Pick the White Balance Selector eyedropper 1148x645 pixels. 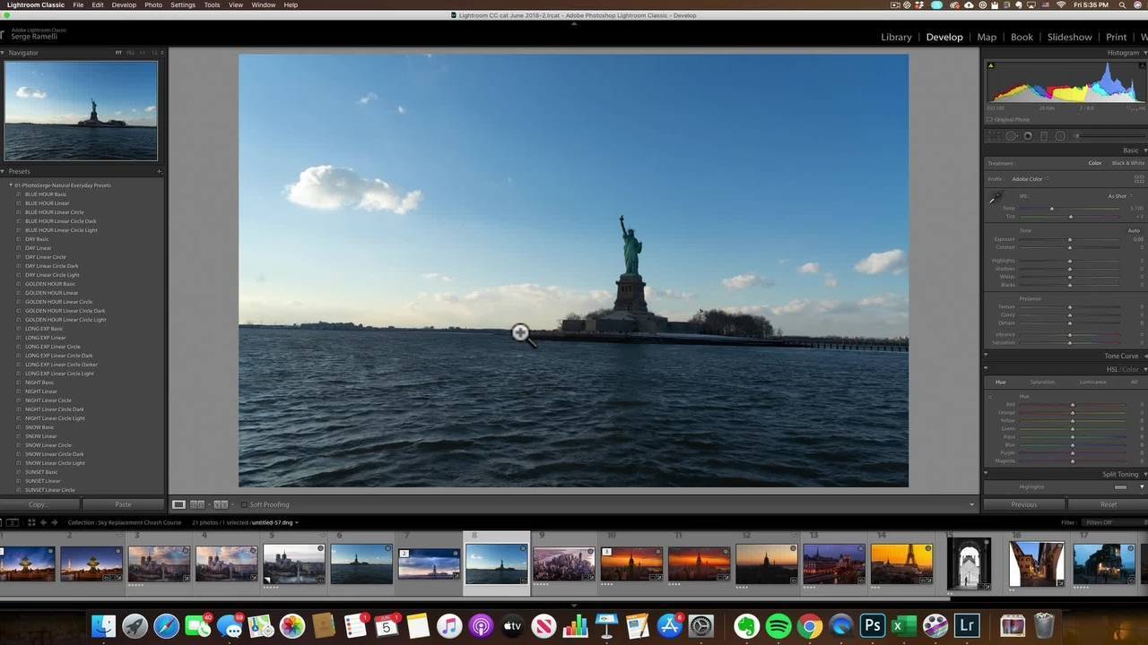click(x=995, y=198)
